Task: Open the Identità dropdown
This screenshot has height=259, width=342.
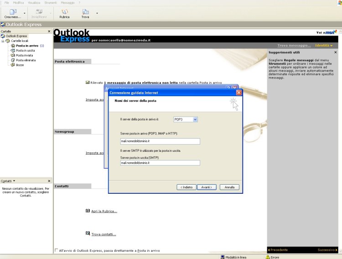Action: [324, 46]
